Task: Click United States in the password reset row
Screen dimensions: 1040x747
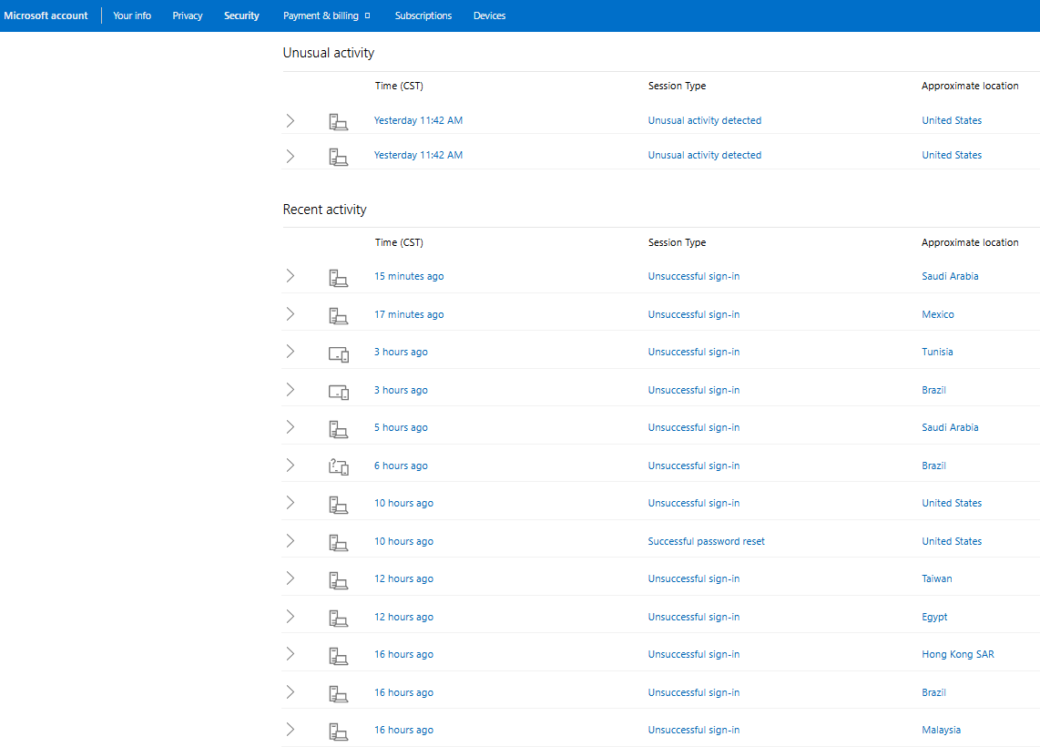Action: point(952,541)
